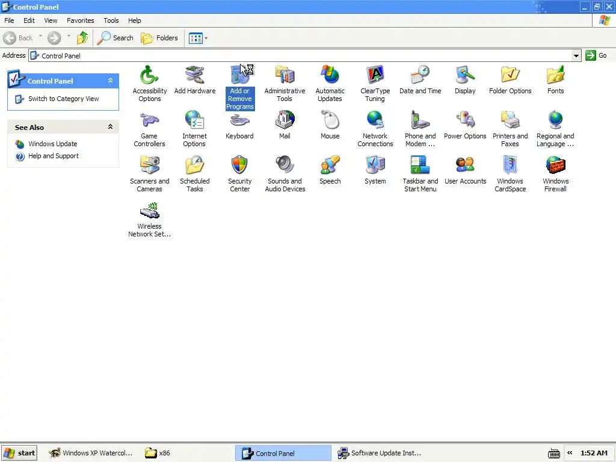Open Speech settings icon

[330, 165]
